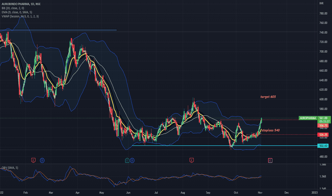The image size is (332, 196).
Task: Click the upcoming earnings marker in November
Action: tap(270, 160)
